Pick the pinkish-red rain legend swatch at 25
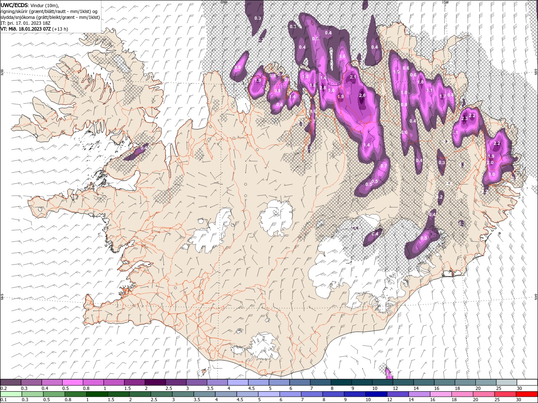The image size is (538, 403). 505,394
